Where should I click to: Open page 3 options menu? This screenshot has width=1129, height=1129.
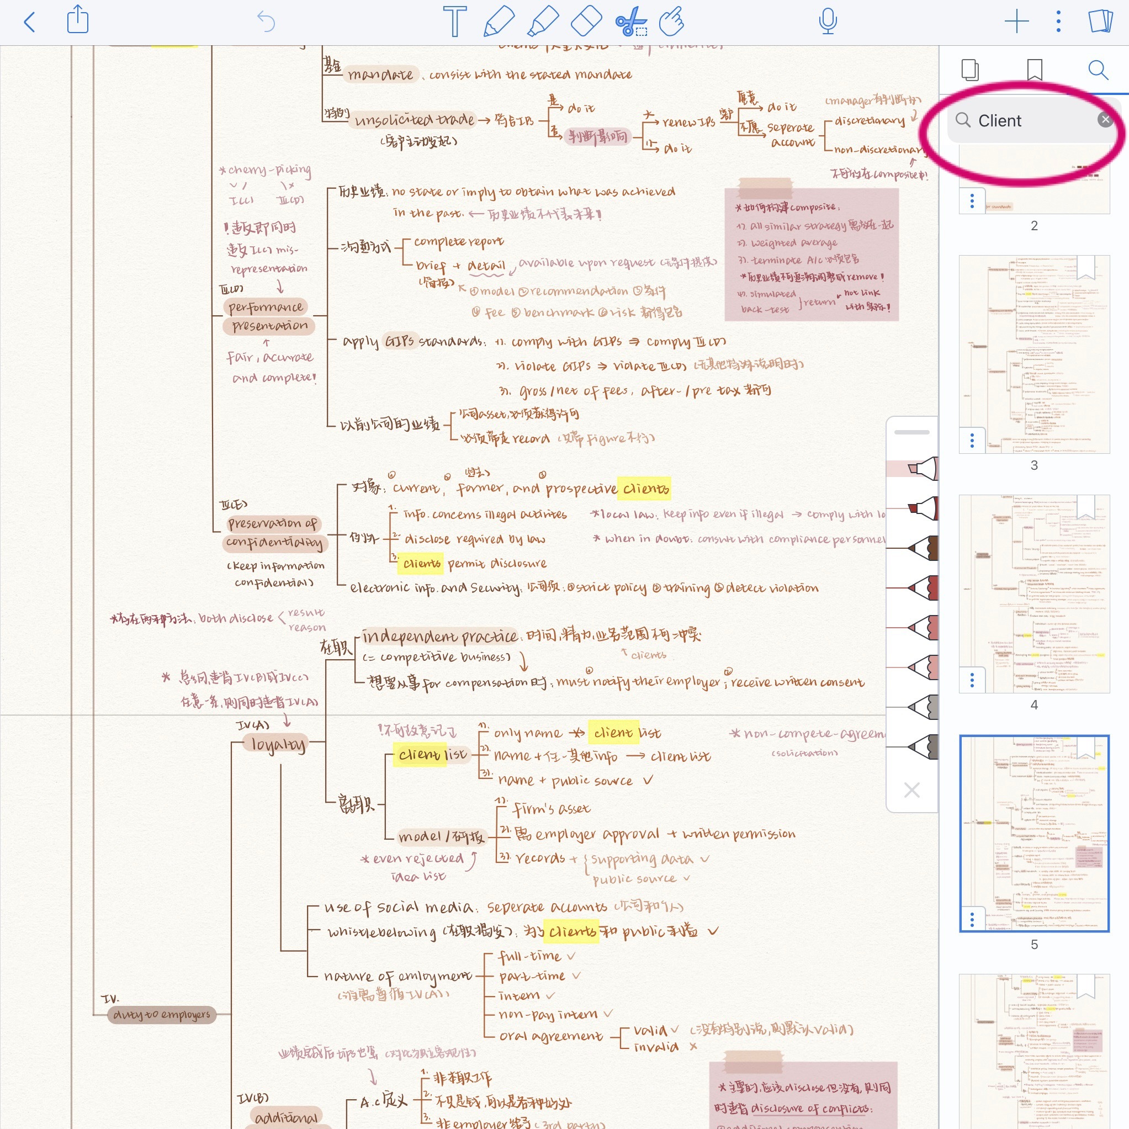click(972, 441)
